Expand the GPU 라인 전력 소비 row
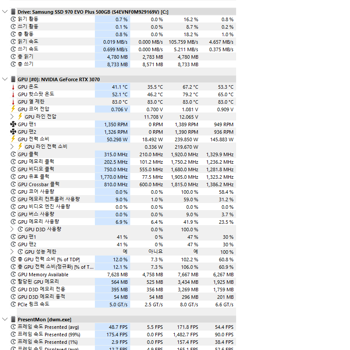Screen dimensions: 350x350 (12, 147)
